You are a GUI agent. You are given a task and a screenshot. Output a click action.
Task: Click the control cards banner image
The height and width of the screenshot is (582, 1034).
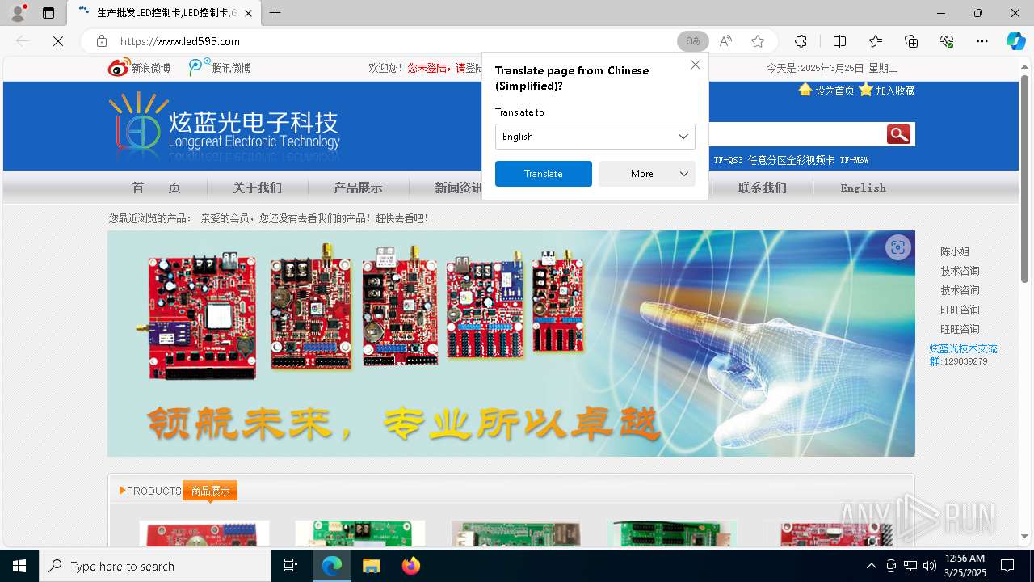pyautogui.click(x=511, y=344)
